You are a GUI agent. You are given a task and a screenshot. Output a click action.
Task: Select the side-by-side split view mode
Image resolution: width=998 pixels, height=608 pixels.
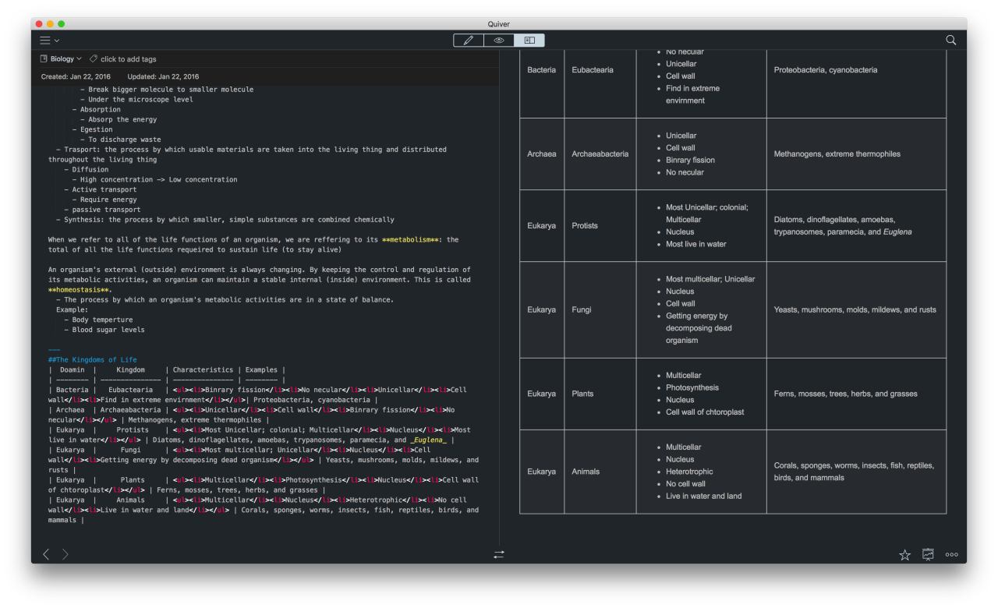(529, 40)
